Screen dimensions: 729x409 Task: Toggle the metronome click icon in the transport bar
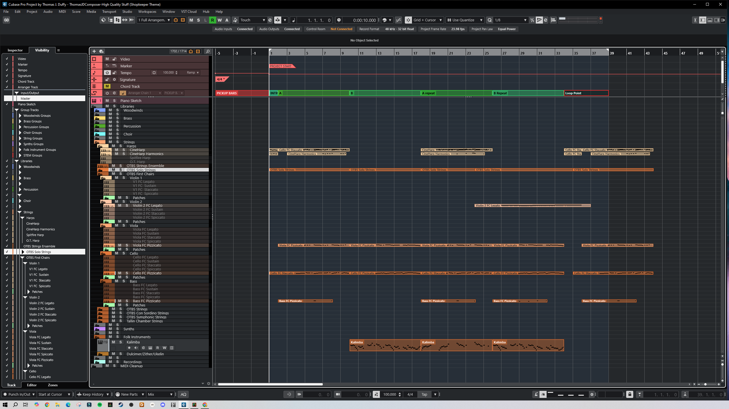pyautogui.click(x=536, y=394)
